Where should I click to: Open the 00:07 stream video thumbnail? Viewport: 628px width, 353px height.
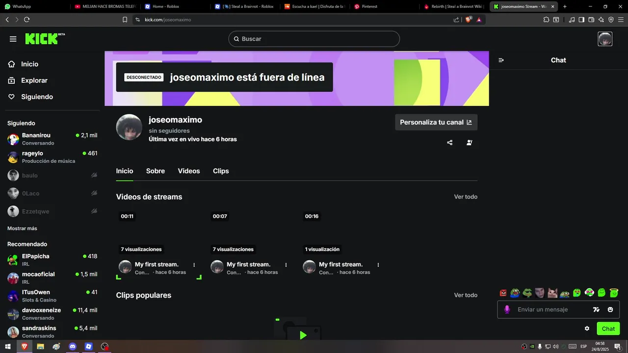click(251, 233)
